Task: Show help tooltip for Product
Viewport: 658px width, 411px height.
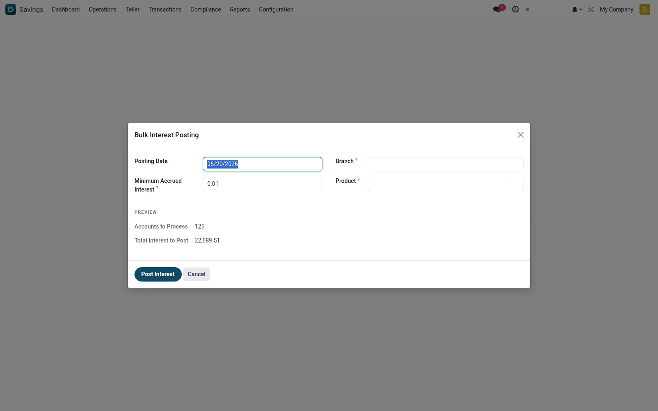Action: pyautogui.click(x=359, y=179)
